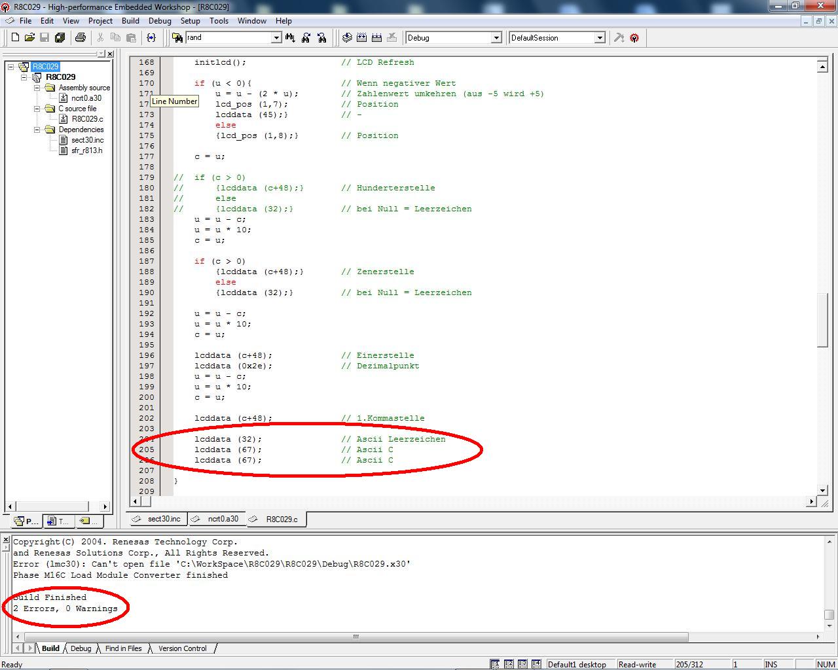Collapse the Dependencies folder
Image resolution: width=838 pixels, height=670 pixels.
[x=37, y=130]
